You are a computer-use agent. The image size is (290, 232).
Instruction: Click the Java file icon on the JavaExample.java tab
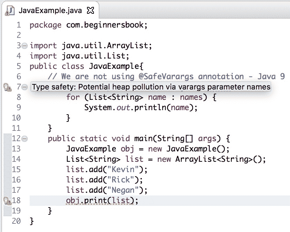[10, 11]
